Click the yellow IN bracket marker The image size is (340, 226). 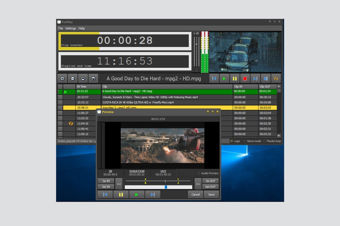(x=146, y=181)
